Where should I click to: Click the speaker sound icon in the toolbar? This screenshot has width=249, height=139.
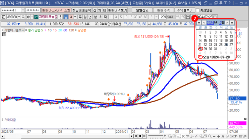click(28, 17)
